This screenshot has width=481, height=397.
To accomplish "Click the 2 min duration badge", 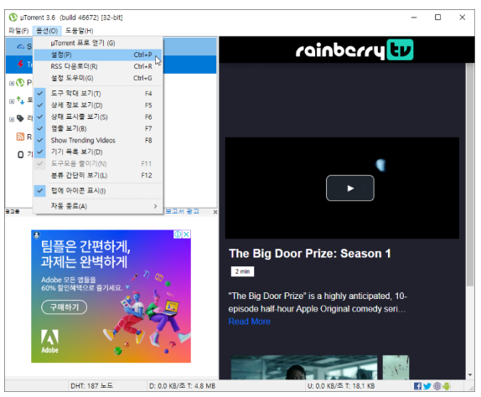I will [242, 271].
